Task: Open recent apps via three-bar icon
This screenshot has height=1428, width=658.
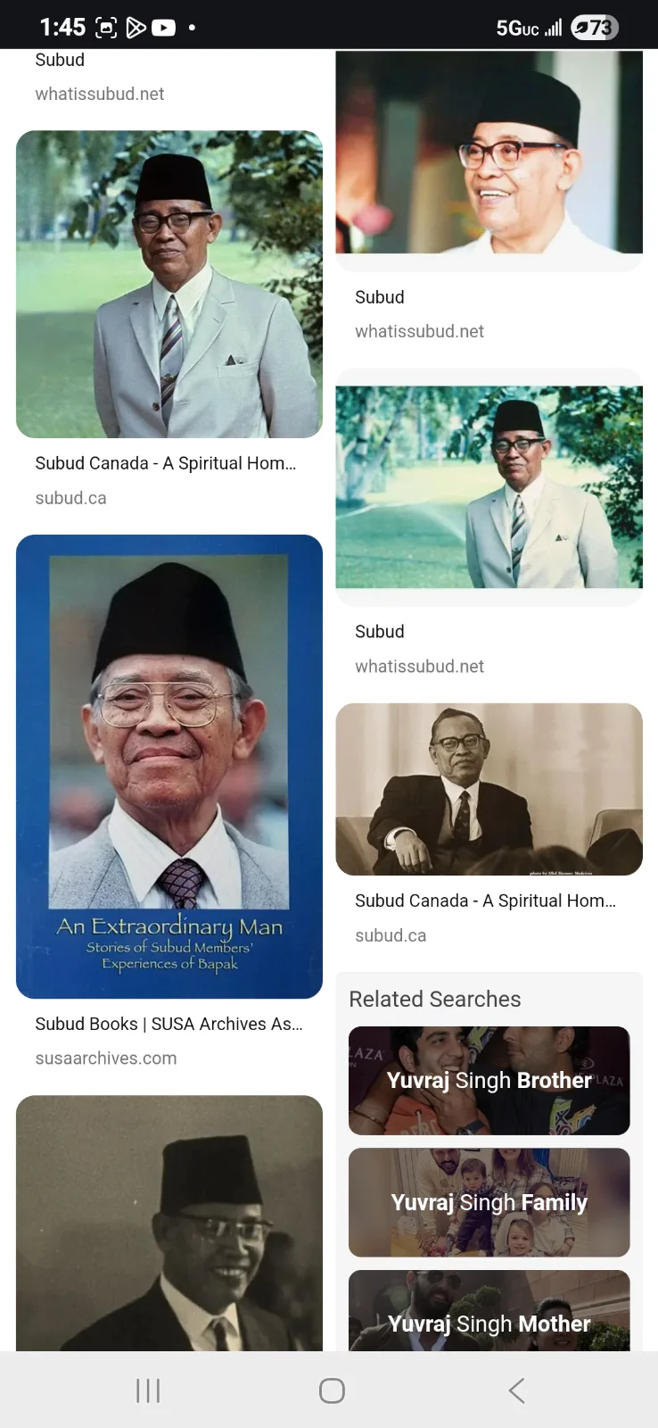Action: (x=148, y=1390)
